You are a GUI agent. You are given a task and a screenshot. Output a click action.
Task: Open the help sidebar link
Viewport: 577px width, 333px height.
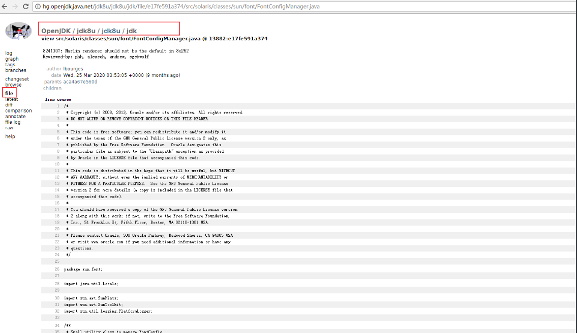[x=10, y=136]
